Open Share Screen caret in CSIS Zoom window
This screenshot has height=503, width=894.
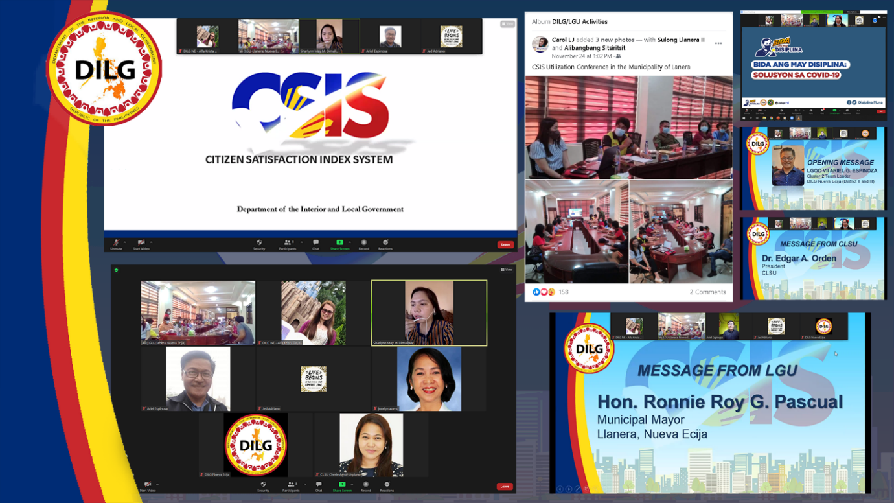(350, 242)
